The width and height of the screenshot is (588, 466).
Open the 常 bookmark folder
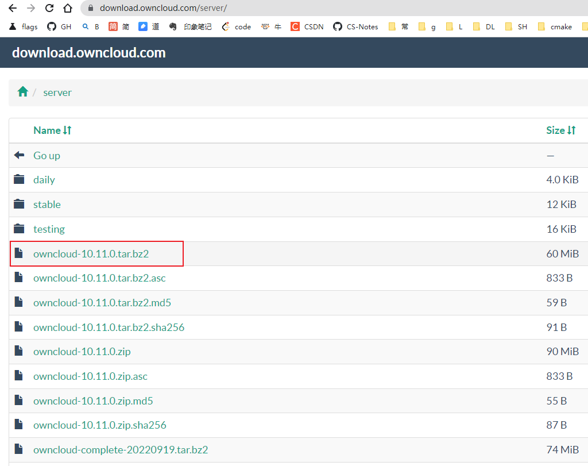point(399,26)
